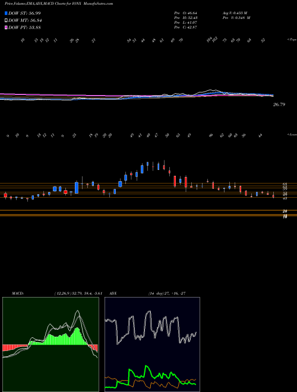
Task: Click inside the ADX indicator panel
Action: click(x=152, y=344)
